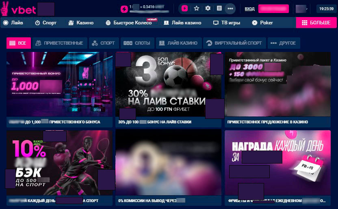Open settings gear icon in header
Viewport: 338px width, 209px height.
(x=208, y=9)
